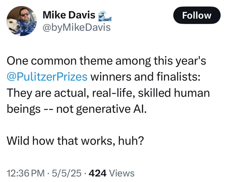Select line 'They are actual, real-life, skilled human'
233x182 pixels.
108,93
